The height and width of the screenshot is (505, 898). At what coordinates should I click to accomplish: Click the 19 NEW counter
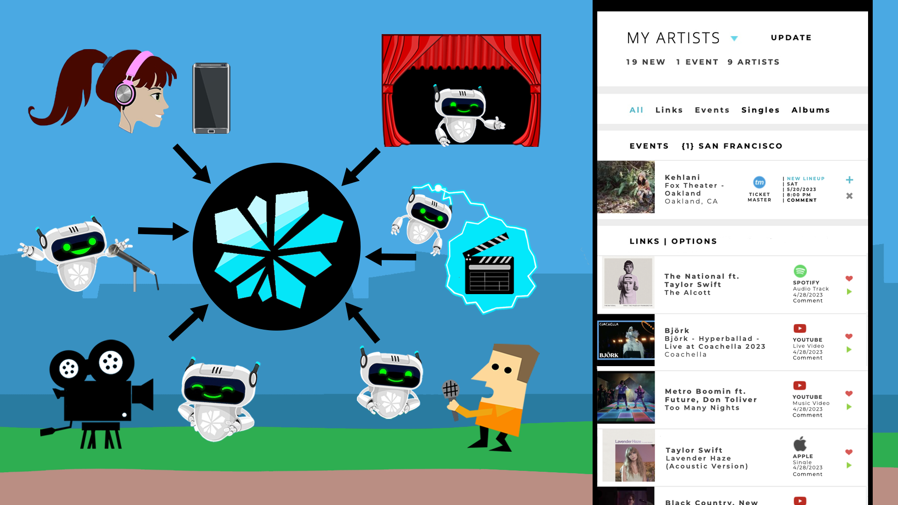pos(645,62)
